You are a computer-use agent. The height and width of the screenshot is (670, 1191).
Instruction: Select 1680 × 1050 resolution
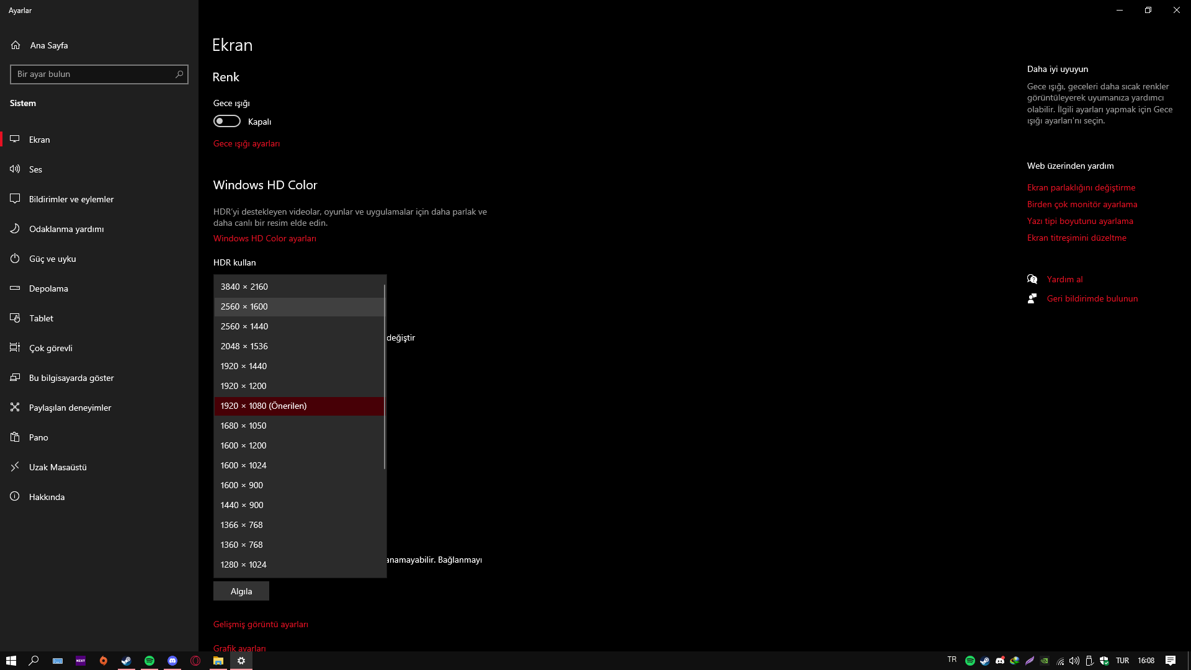tap(299, 426)
